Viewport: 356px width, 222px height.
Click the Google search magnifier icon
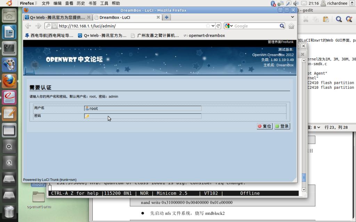point(282,26)
